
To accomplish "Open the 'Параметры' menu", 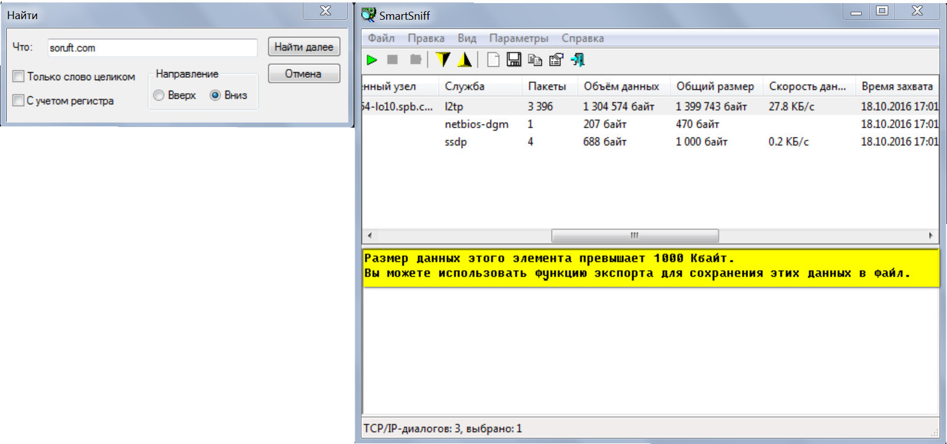I will (x=519, y=38).
